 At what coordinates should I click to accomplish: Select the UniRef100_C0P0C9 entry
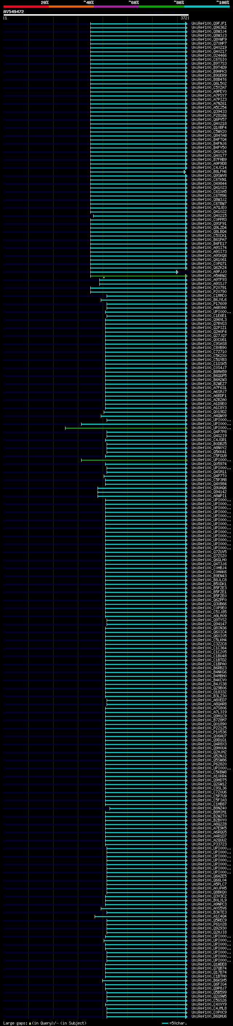(x=209, y=1012)
